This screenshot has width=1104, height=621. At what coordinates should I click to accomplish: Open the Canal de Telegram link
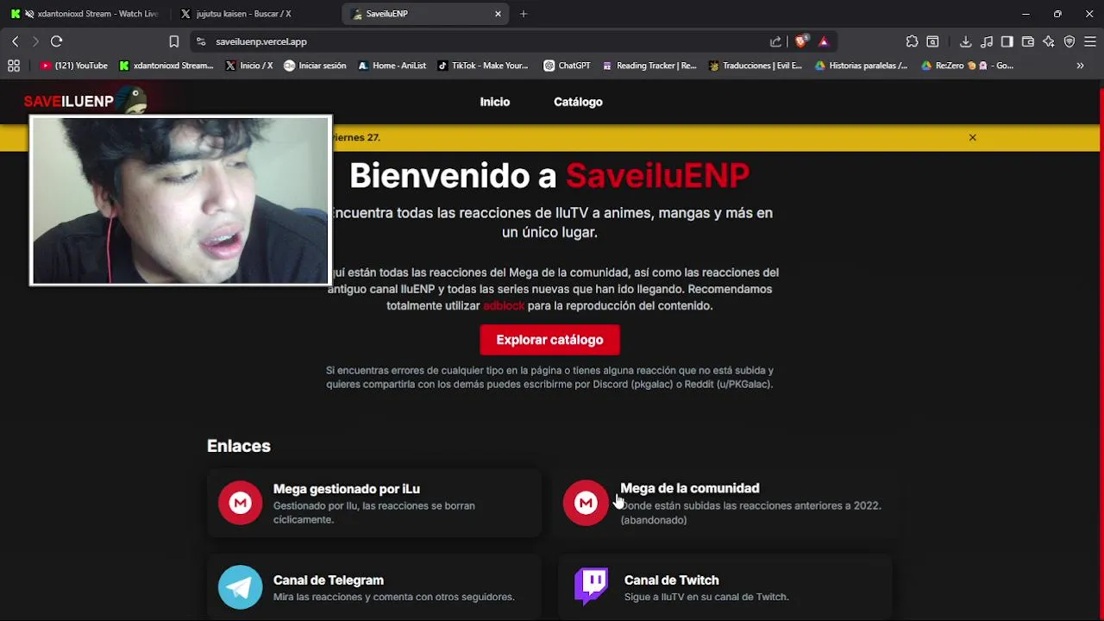[x=374, y=587]
